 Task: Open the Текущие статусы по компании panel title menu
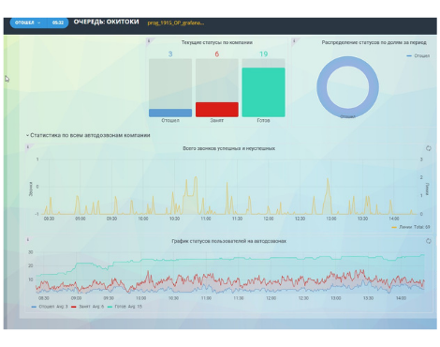(217, 42)
